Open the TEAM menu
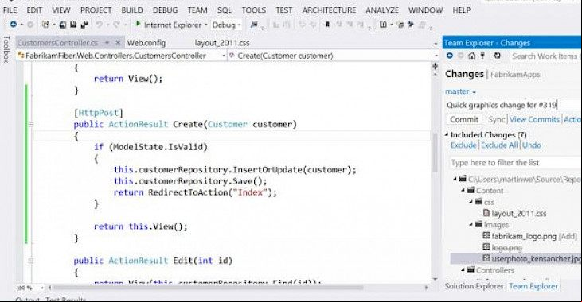This screenshot has width=582, height=302. coord(197,10)
